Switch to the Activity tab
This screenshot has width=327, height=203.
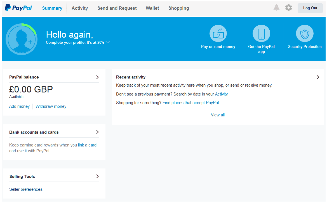pos(80,8)
